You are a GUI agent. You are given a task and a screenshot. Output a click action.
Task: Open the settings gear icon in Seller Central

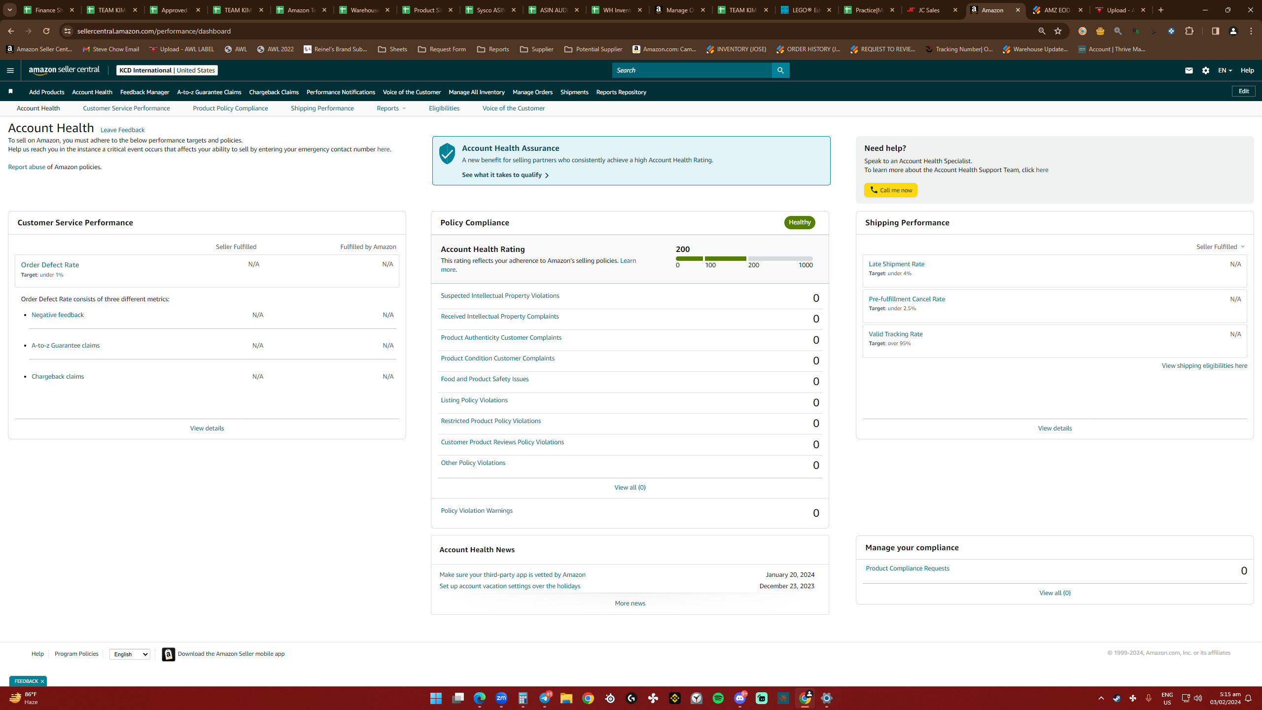tap(1206, 71)
